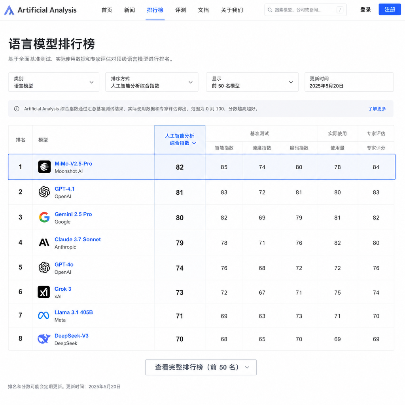Click the Claude 3.7 Sonnet Anthropic logo

(44, 242)
